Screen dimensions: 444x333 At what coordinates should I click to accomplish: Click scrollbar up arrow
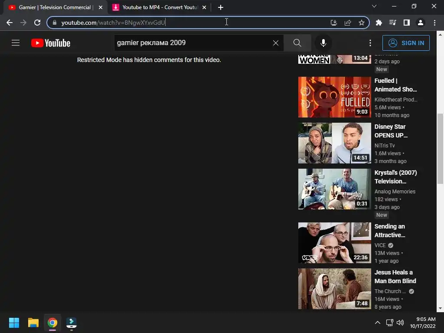coord(440,35)
